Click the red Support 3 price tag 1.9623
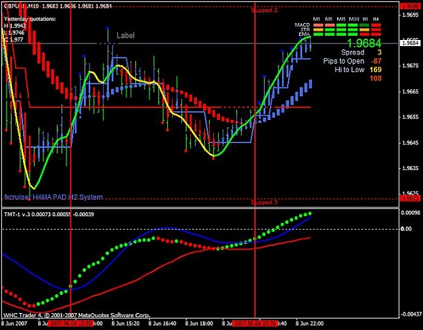Screen dimensions: 423x330 point(409,199)
